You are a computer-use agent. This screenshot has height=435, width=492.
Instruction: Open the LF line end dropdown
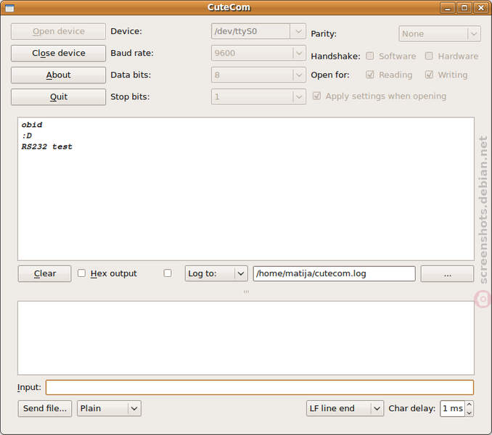coord(345,408)
